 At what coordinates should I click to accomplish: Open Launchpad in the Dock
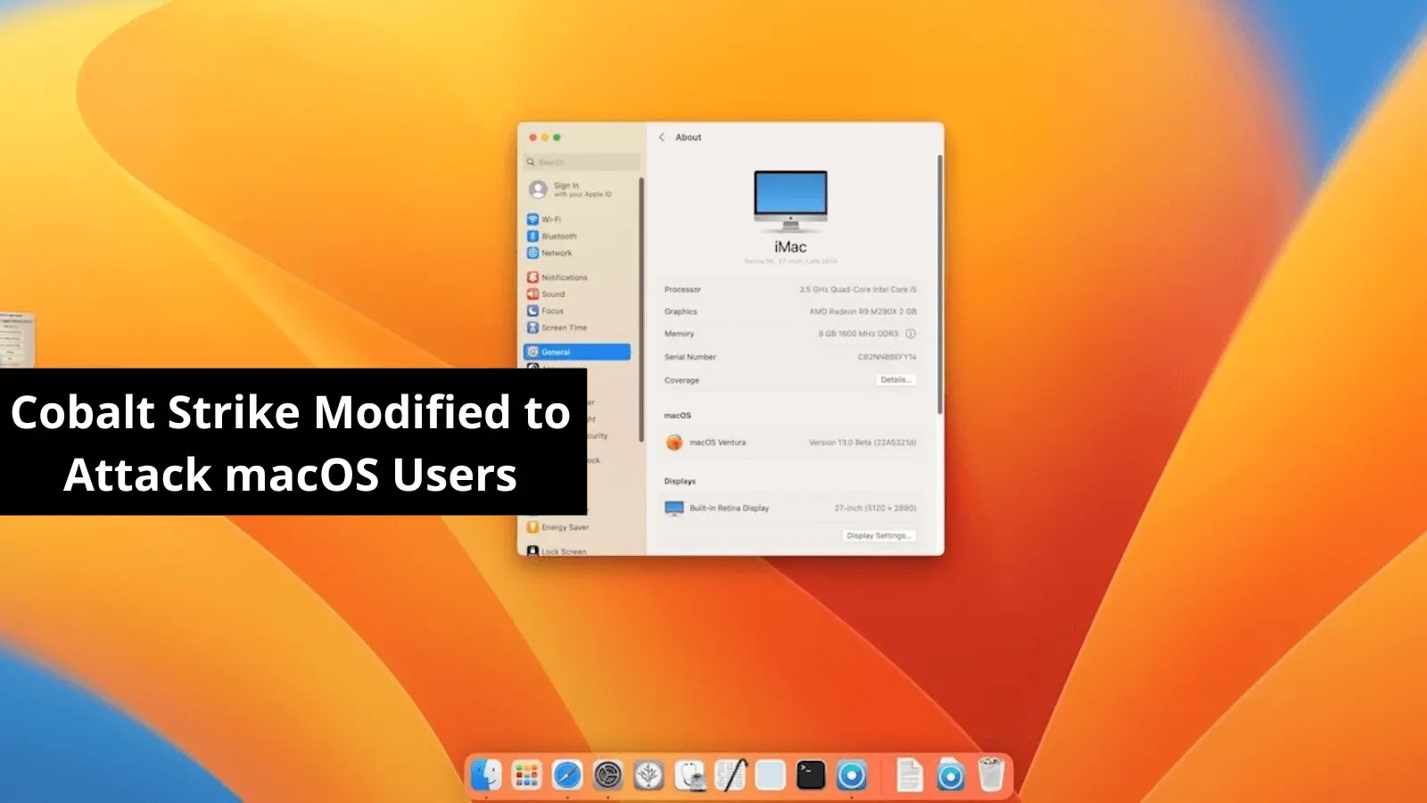pyautogui.click(x=526, y=775)
